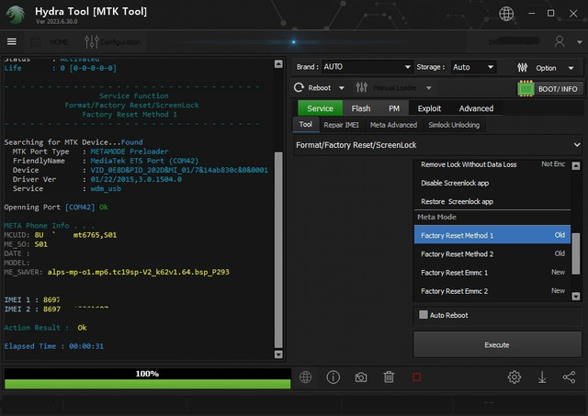Click the globe language icon in title bar
This screenshot has width=588, height=416.
click(x=506, y=14)
